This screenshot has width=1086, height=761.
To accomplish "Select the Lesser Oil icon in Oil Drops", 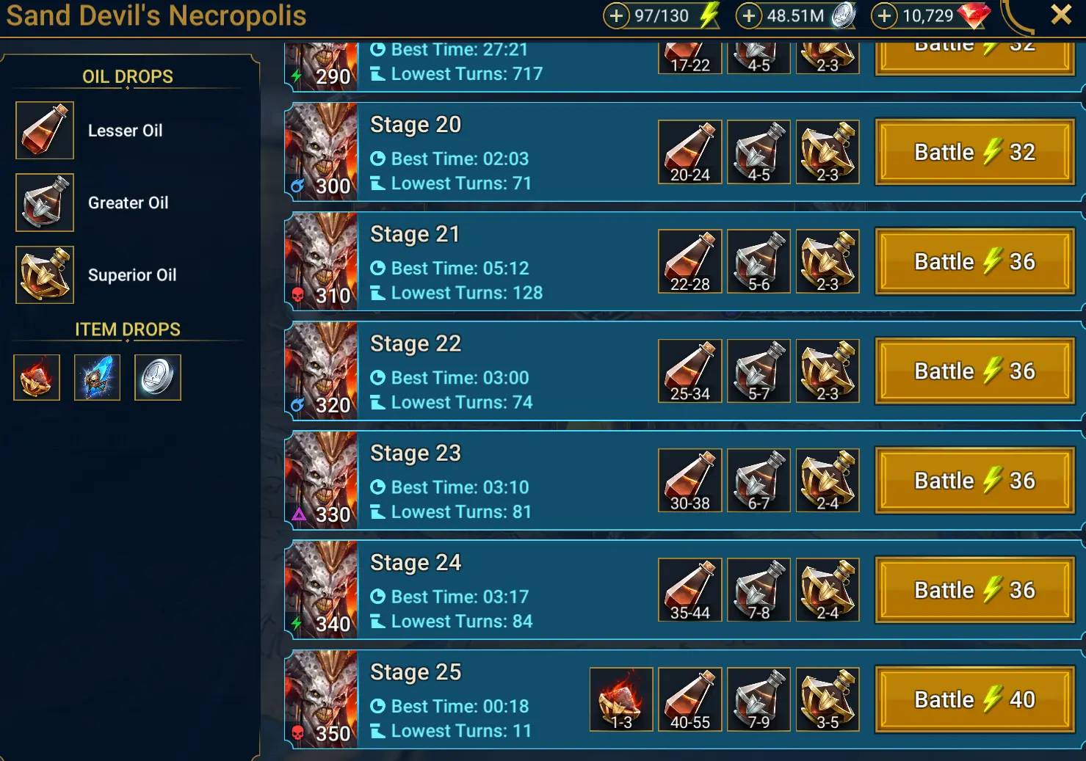I will point(45,131).
